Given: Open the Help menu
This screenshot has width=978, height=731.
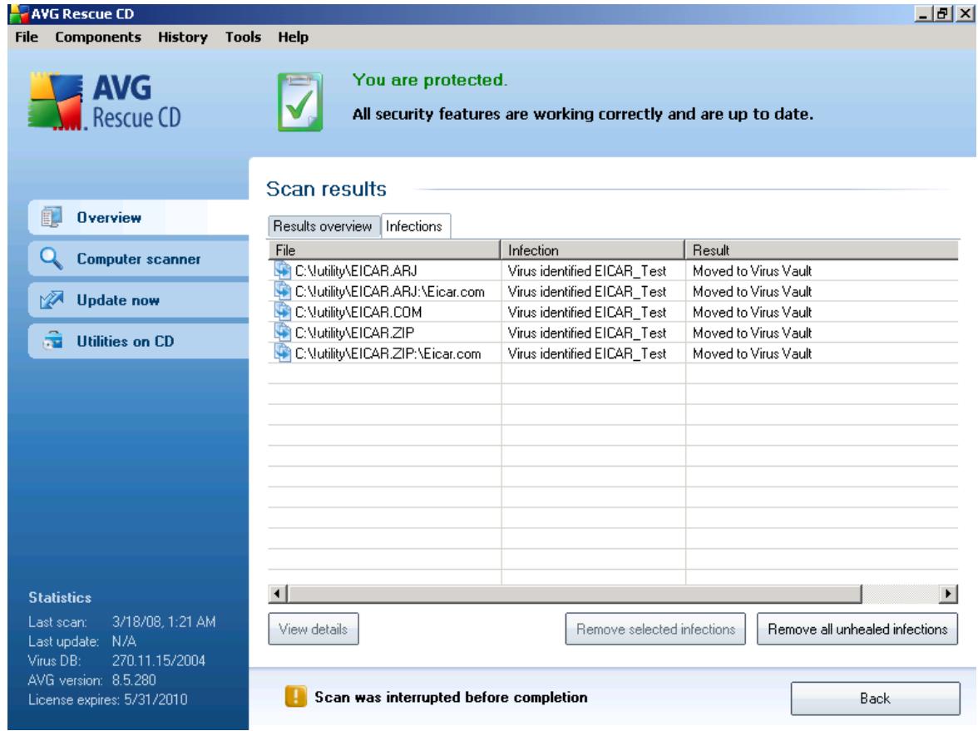Looking at the screenshot, I should [293, 37].
